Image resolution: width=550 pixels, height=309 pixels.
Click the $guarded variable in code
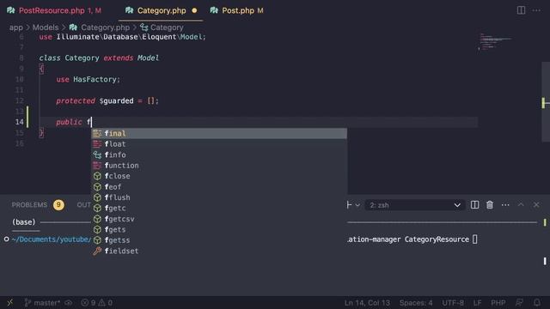[x=116, y=101]
